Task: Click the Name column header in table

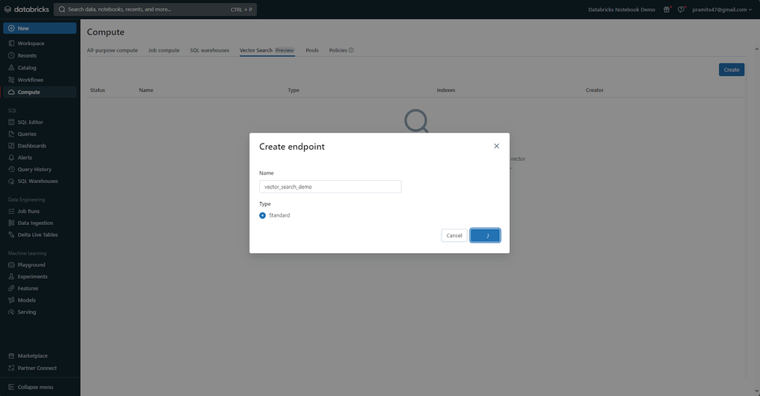Action: click(146, 90)
